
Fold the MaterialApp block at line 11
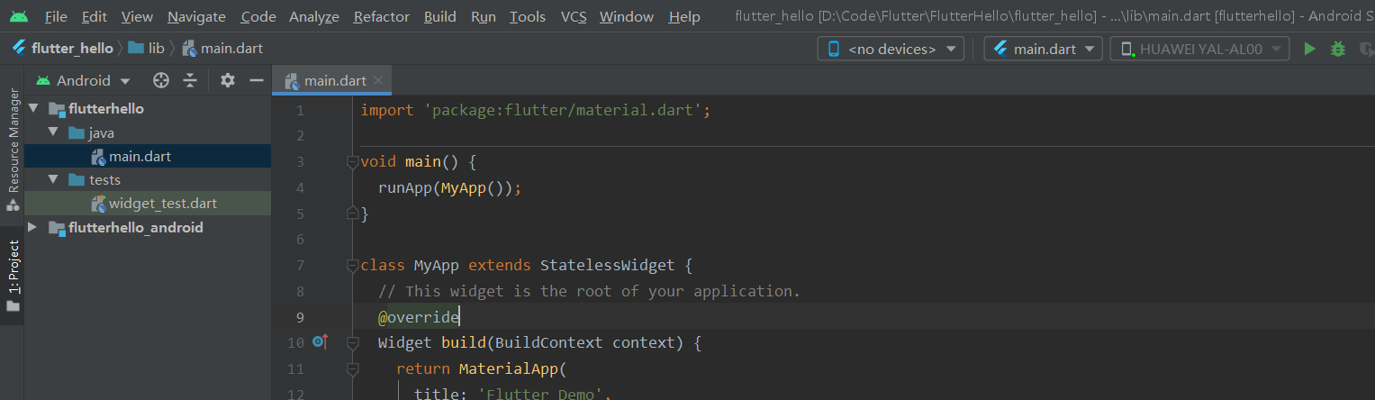tap(352, 368)
